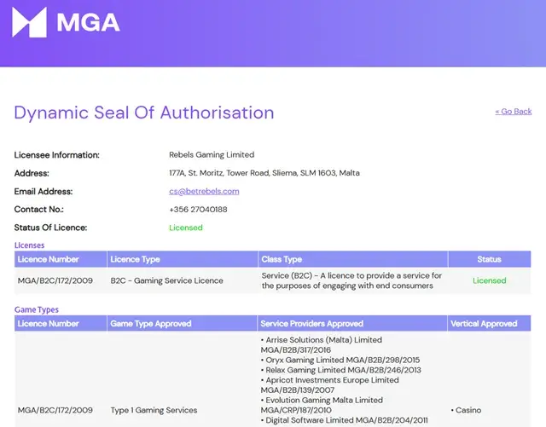This screenshot has width=546, height=427.
Task: Click the MGA logo in the header
Action: (x=66, y=22)
